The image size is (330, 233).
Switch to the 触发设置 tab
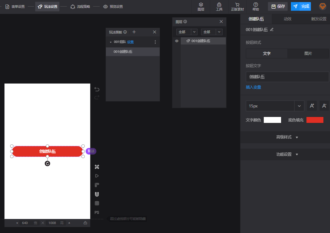pyautogui.click(x=319, y=19)
